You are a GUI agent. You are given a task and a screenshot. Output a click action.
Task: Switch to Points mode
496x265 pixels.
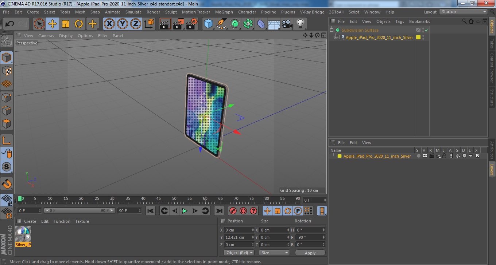[7, 97]
